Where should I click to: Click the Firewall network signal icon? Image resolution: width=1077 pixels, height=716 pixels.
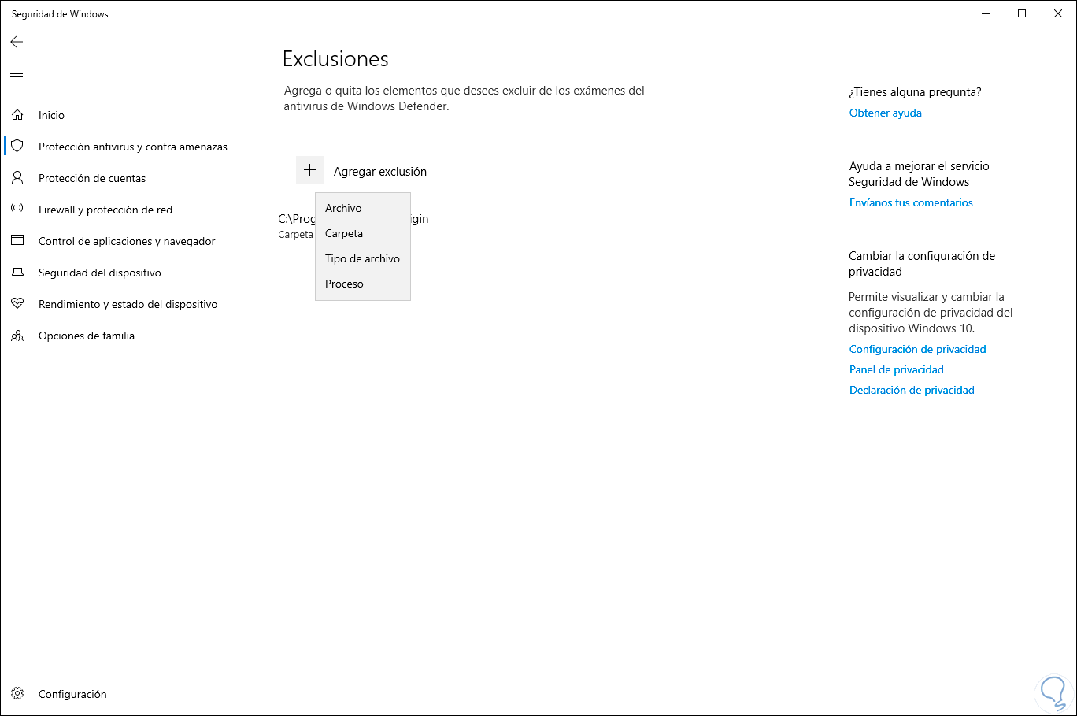[x=17, y=210]
